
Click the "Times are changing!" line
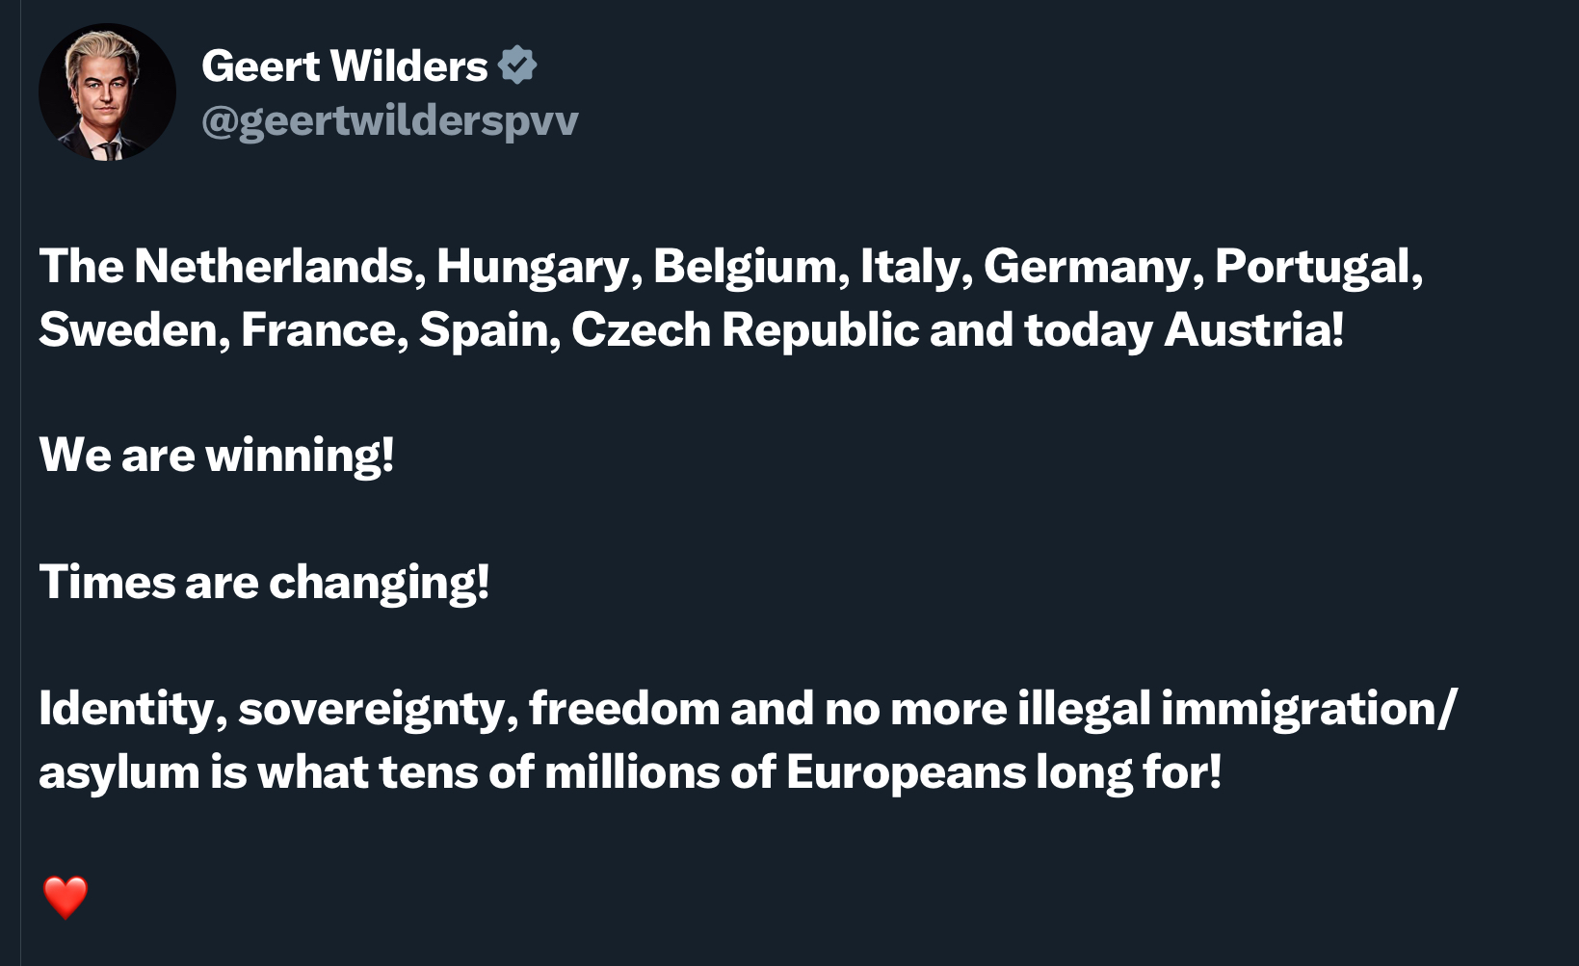[264, 584]
